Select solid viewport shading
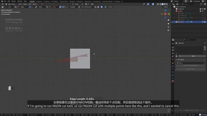The image size is (207, 116). [162, 4]
